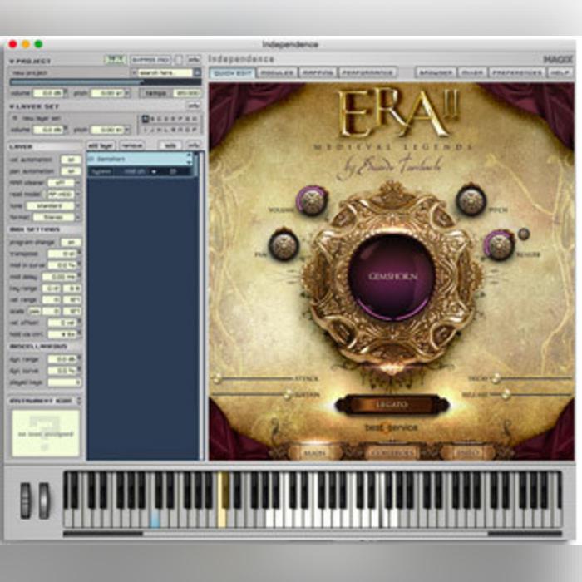Toggle the vel. automation on switch

point(71,159)
